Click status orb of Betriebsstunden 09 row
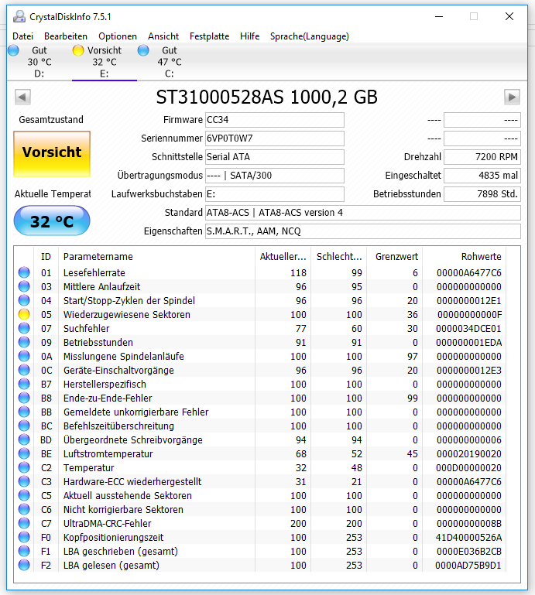 [24, 342]
